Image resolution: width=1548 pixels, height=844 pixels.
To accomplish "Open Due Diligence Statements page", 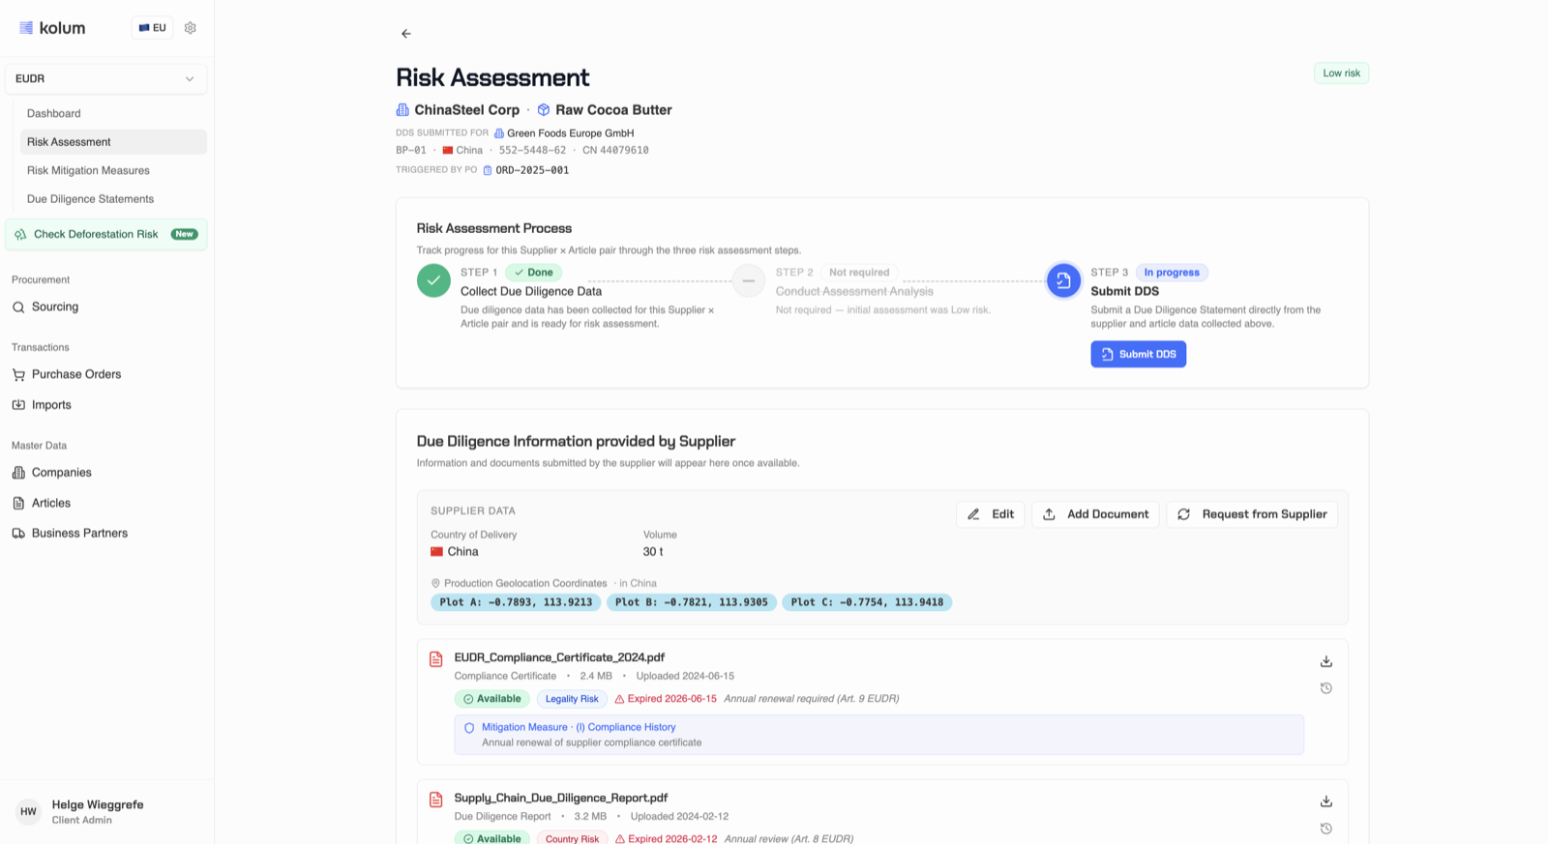I will click(90, 199).
